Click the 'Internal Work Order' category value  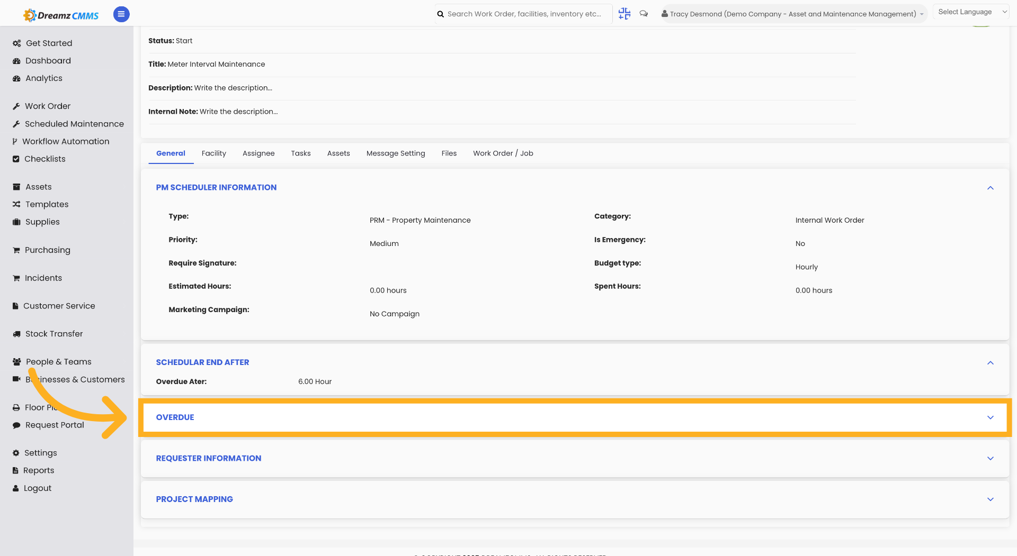[x=829, y=220]
